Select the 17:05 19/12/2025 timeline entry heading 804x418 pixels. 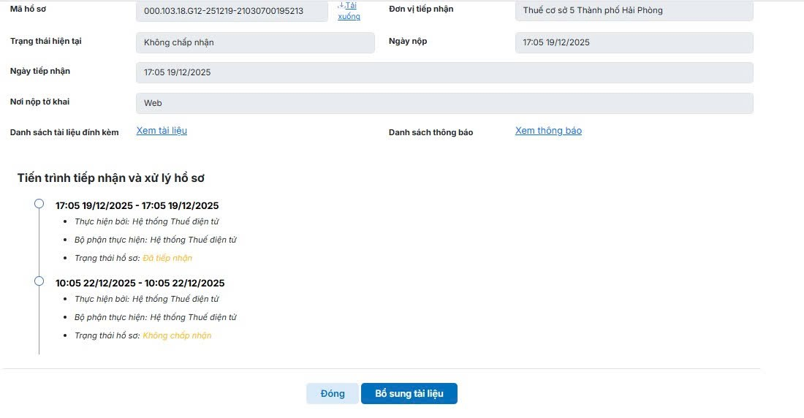coord(137,205)
